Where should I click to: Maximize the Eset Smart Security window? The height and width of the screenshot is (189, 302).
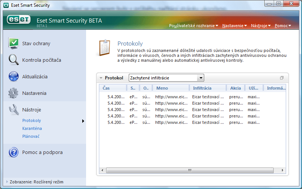pos(279,4)
